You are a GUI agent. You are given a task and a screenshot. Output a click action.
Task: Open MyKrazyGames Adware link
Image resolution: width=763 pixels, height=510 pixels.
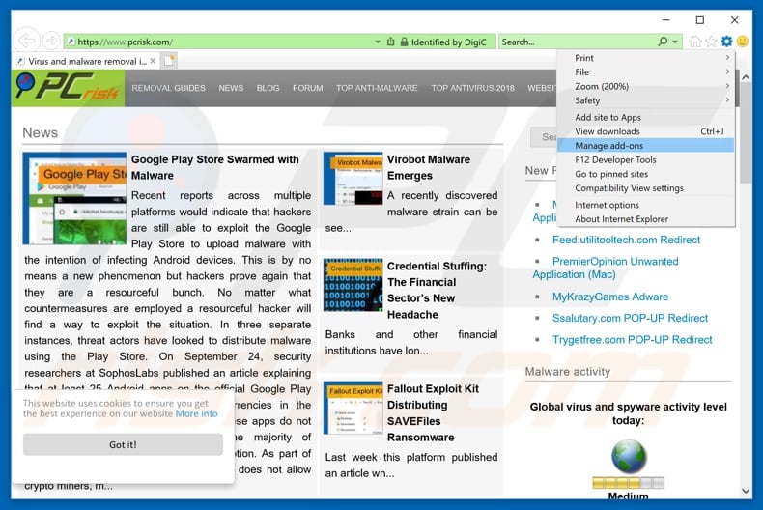click(610, 297)
